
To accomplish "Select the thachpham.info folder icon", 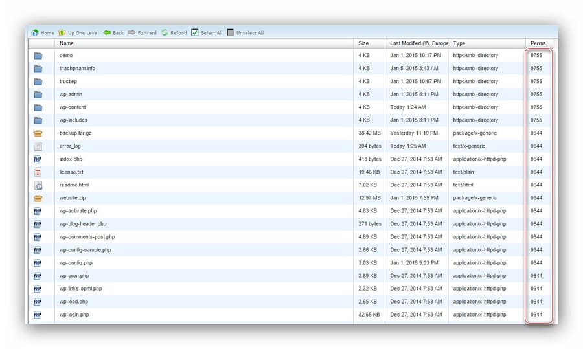I will pos(38,69).
